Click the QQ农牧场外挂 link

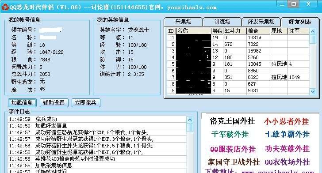pyautogui.click(x=287, y=162)
